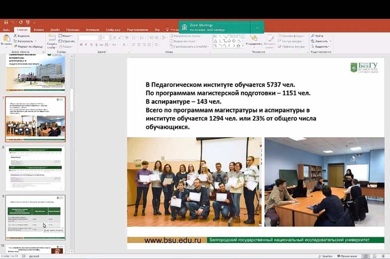Switch to the Анимация ribbon tab
The image size is (390, 259).
tap(92, 30)
